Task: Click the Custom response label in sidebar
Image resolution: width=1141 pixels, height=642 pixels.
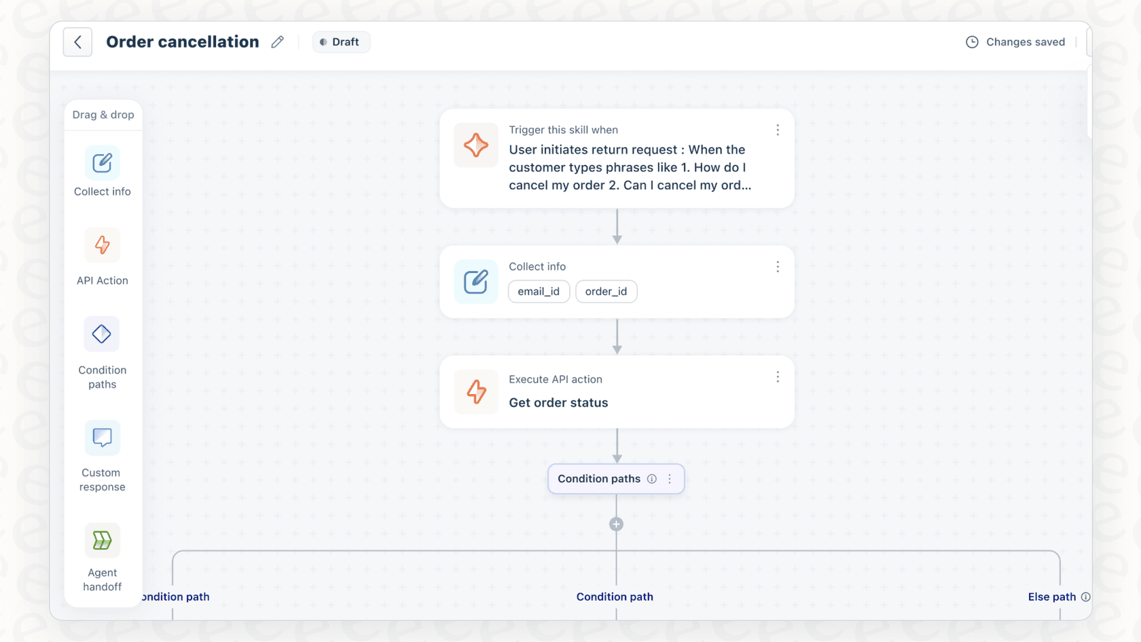Action: click(102, 480)
